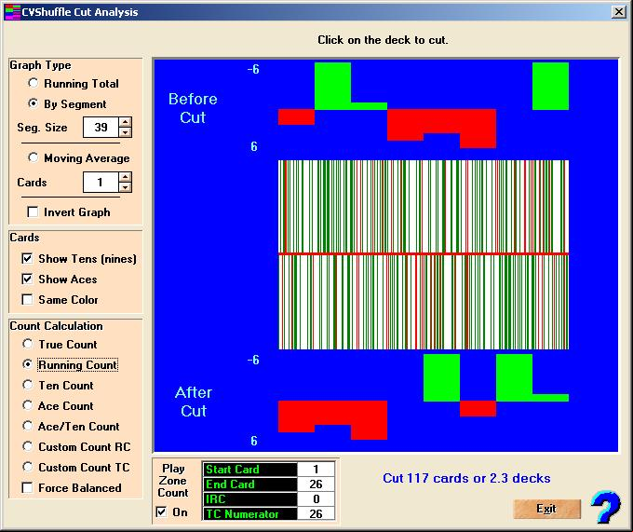This screenshot has width=633, height=532.
Task: Increase Cards value with up arrow
Action: 126,177
